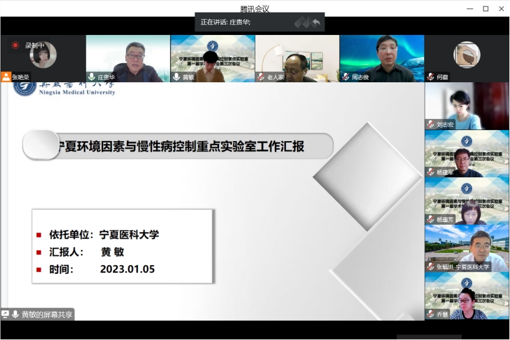
Task: Click the muted mic icon beside 何徽
Action: click(x=430, y=77)
